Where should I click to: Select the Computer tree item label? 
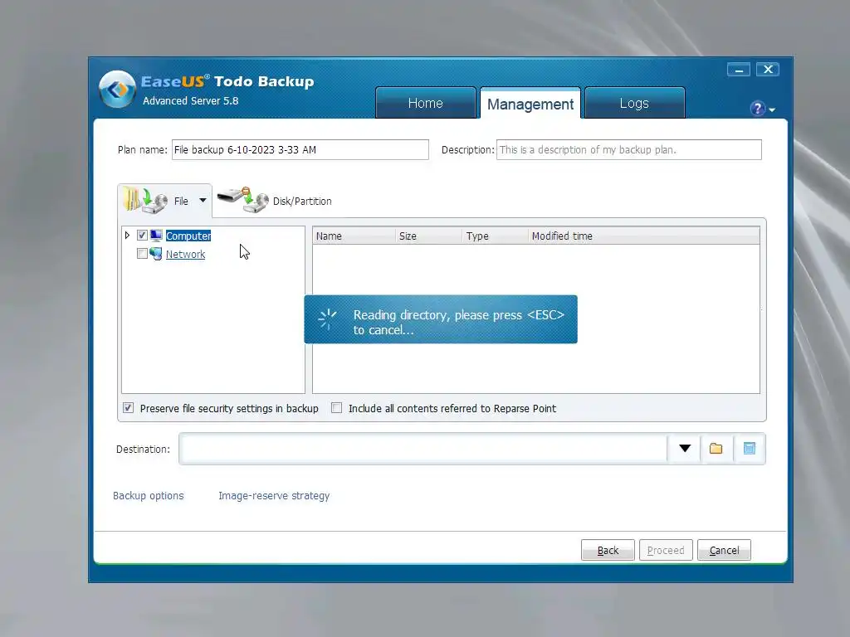coord(188,236)
